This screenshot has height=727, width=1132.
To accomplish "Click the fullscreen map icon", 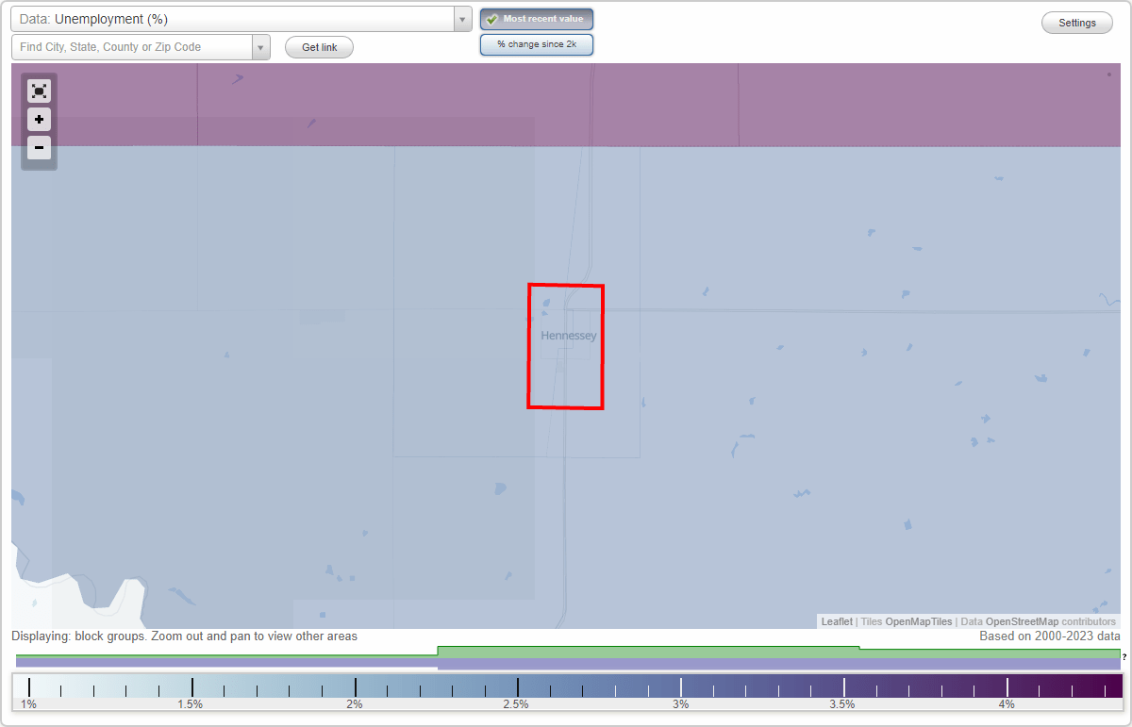I will (x=39, y=91).
